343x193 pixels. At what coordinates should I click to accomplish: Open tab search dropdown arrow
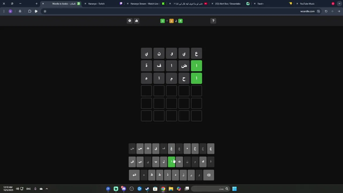click(x=339, y=4)
